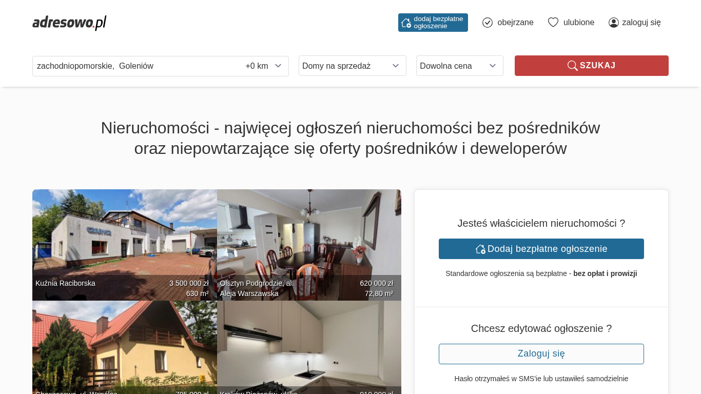Viewport: 701px width, 394px height.
Task: Click the user profile icon in header
Action: [x=614, y=23]
